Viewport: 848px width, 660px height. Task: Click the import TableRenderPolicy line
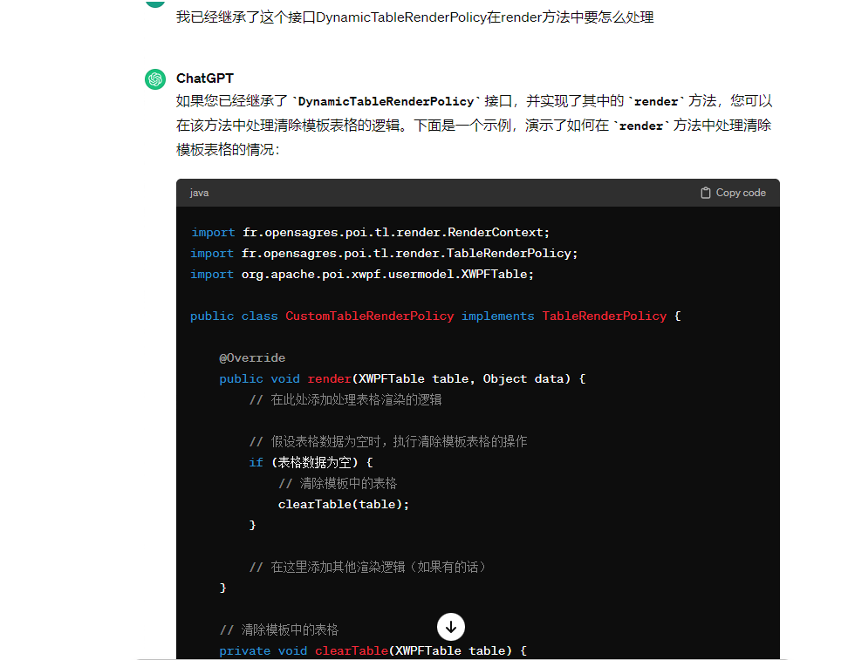[384, 254]
